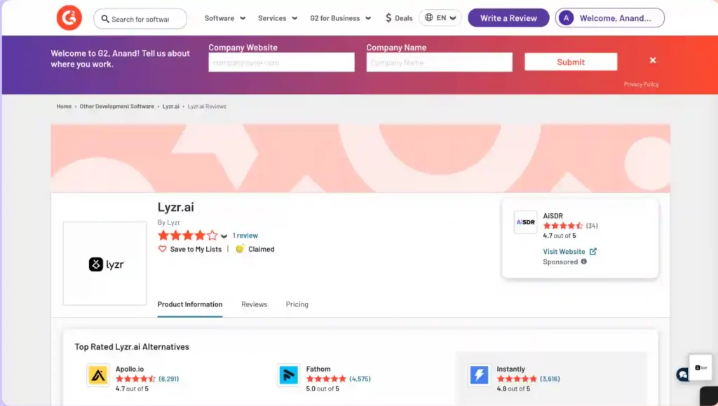Image resolution: width=718 pixels, height=406 pixels.
Task: Focus the software search field
Action: [x=140, y=19]
